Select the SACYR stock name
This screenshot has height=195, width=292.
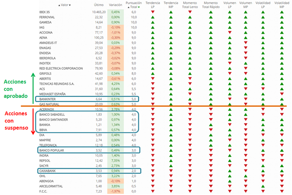[x=44, y=166]
